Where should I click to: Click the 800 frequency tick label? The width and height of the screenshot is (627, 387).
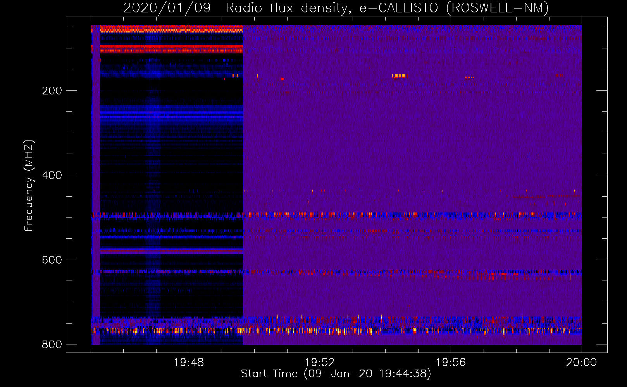coord(52,344)
